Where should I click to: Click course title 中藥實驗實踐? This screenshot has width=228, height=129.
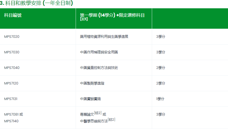(x=90, y=99)
